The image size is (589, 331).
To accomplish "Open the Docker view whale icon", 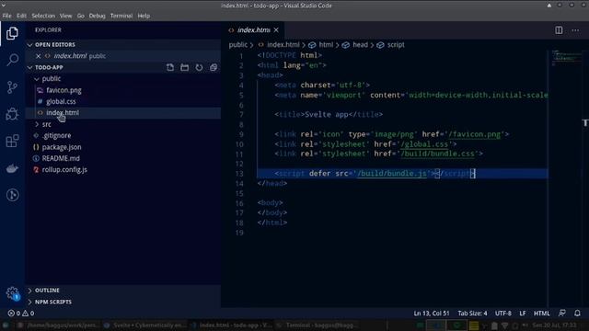I will (x=12, y=168).
